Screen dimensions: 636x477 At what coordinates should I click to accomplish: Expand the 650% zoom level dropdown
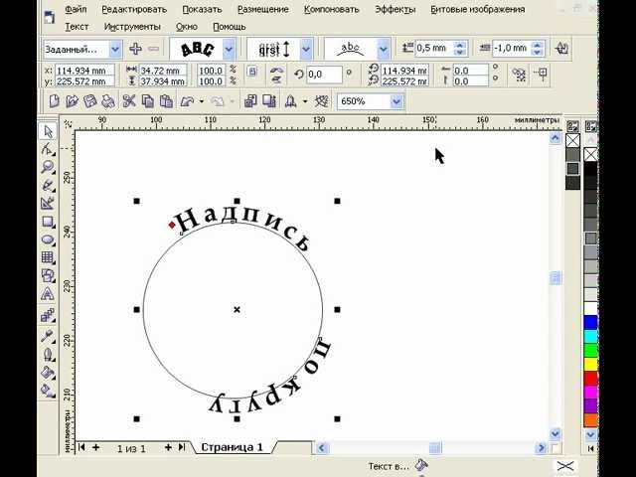point(397,101)
